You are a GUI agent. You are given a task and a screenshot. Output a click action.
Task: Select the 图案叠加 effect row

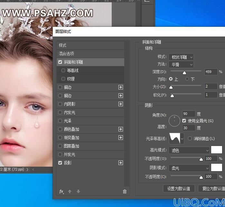(x=90, y=146)
